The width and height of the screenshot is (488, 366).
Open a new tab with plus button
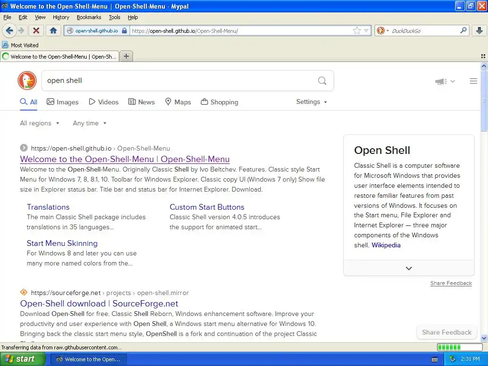[126, 56]
